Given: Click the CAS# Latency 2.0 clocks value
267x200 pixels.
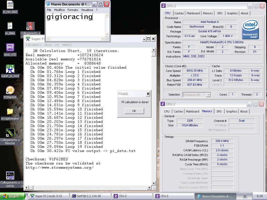Looking at the screenshot, I should pyautogui.click(x=222, y=150).
